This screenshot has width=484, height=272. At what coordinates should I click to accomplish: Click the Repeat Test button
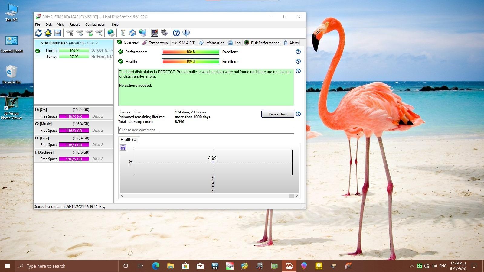point(277,114)
